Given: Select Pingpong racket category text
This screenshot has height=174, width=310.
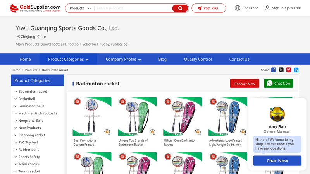Looking at the screenshot, I should (32, 135).
